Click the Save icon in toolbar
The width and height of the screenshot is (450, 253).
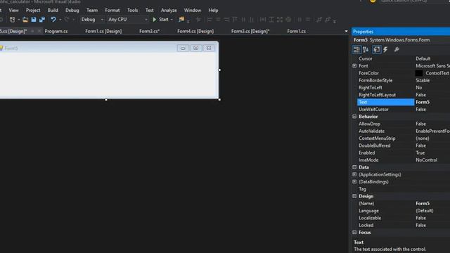[x=34, y=20]
